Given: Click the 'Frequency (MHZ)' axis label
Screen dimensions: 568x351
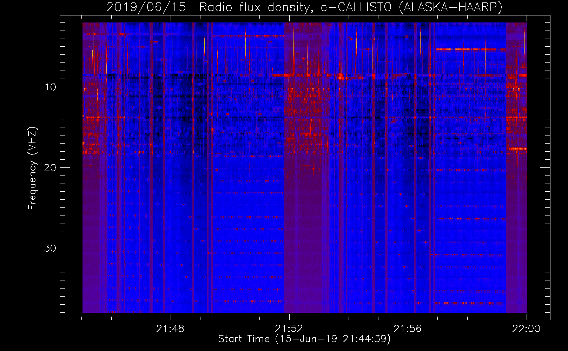Looking at the screenshot, I should coord(32,168).
